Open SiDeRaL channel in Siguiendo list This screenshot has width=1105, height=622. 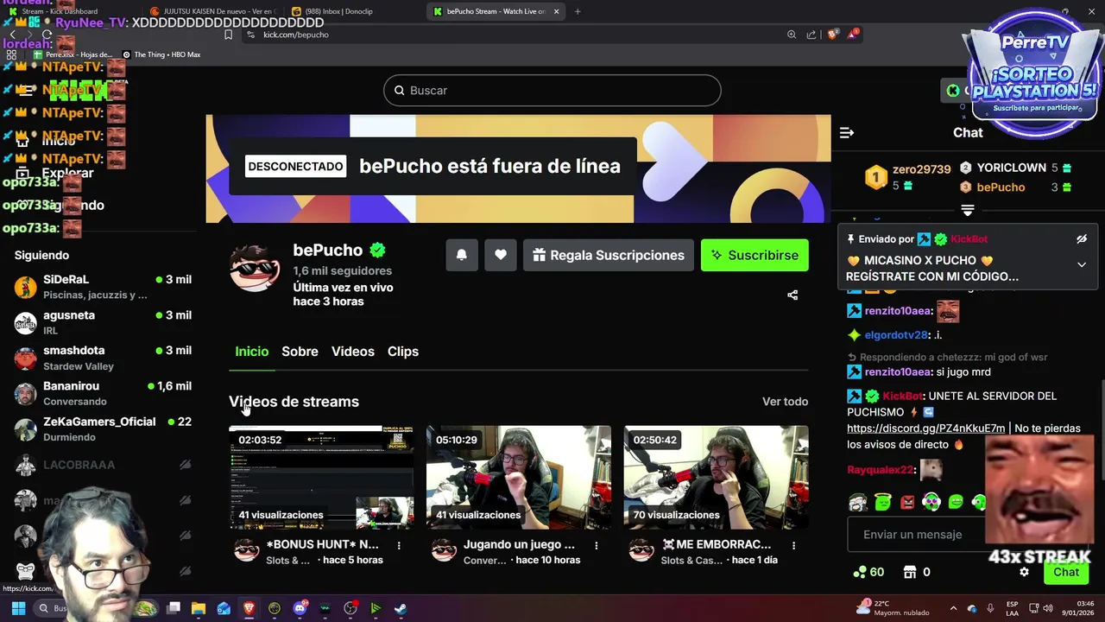102,287
